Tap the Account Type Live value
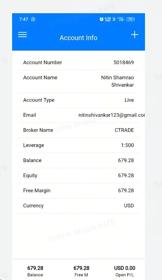The height and width of the screenshot is (280, 162). tap(129, 100)
